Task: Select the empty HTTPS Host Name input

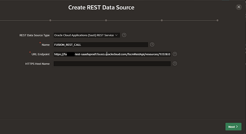Action: point(112,64)
